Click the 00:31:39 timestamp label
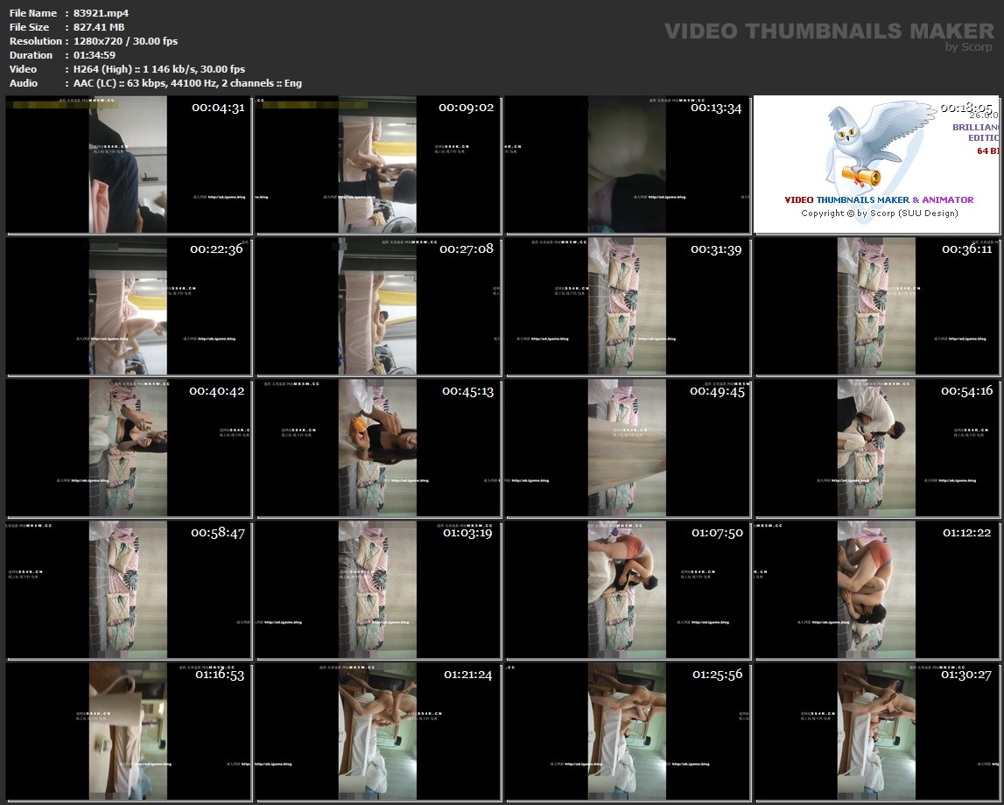This screenshot has height=805, width=1004. (716, 249)
